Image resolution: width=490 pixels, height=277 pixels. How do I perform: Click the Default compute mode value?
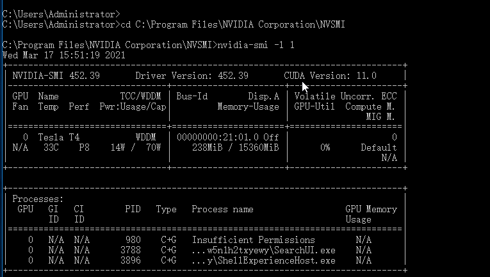click(379, 147)
